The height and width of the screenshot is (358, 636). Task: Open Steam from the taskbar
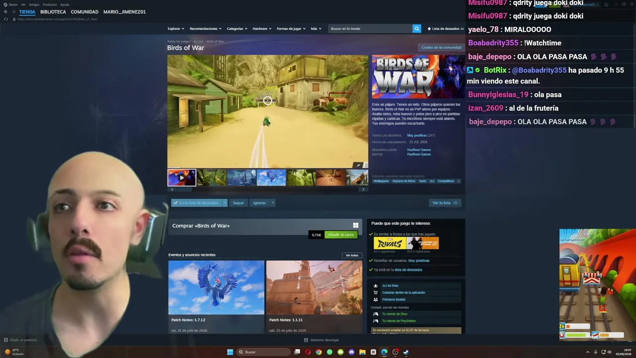[406, 352]
